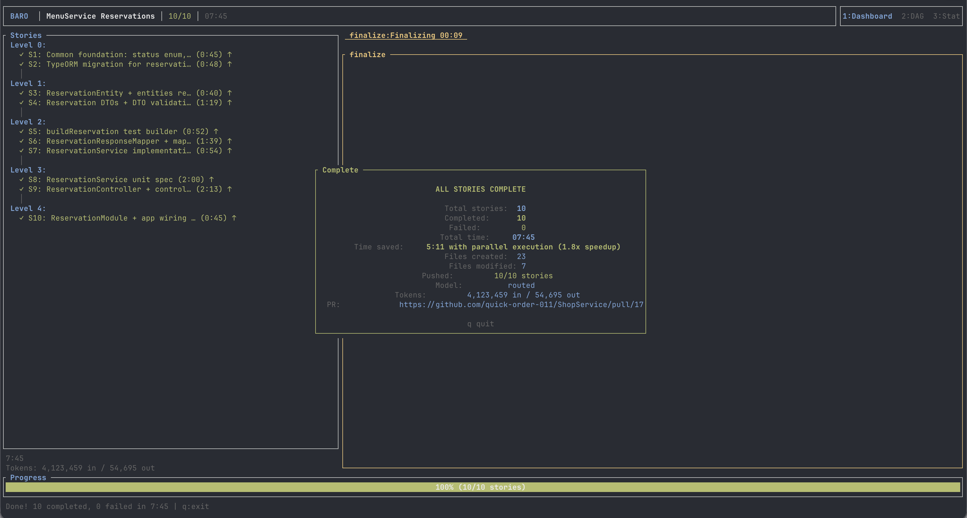Click the Pushed '10/10 stories' value

pyautogui.click(x=523, y=276)
